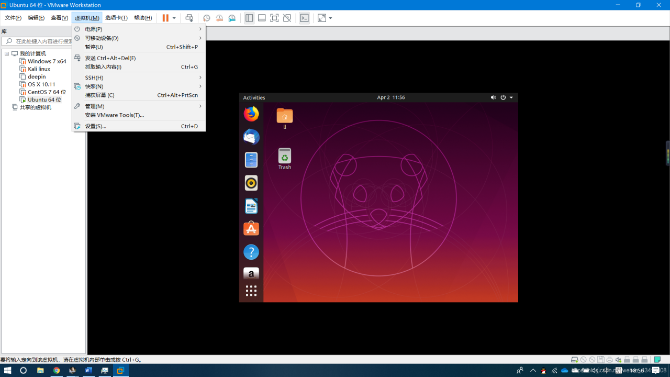Click the stretch guest display icon
This screenshot has height=377, width=670.
tap(321, 18)
